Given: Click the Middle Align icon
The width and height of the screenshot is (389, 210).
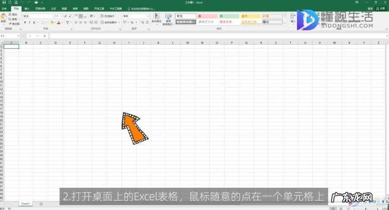Looking at the screenshot, I should [81, 16].
